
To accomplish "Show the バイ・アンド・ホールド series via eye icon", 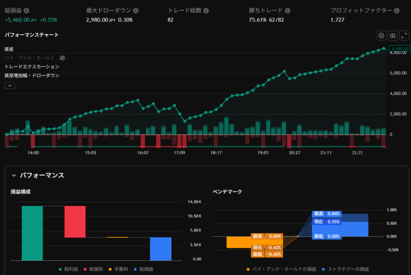I will pos(62,58).
